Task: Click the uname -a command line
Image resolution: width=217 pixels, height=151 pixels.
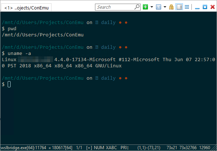Action: [19, 53]
